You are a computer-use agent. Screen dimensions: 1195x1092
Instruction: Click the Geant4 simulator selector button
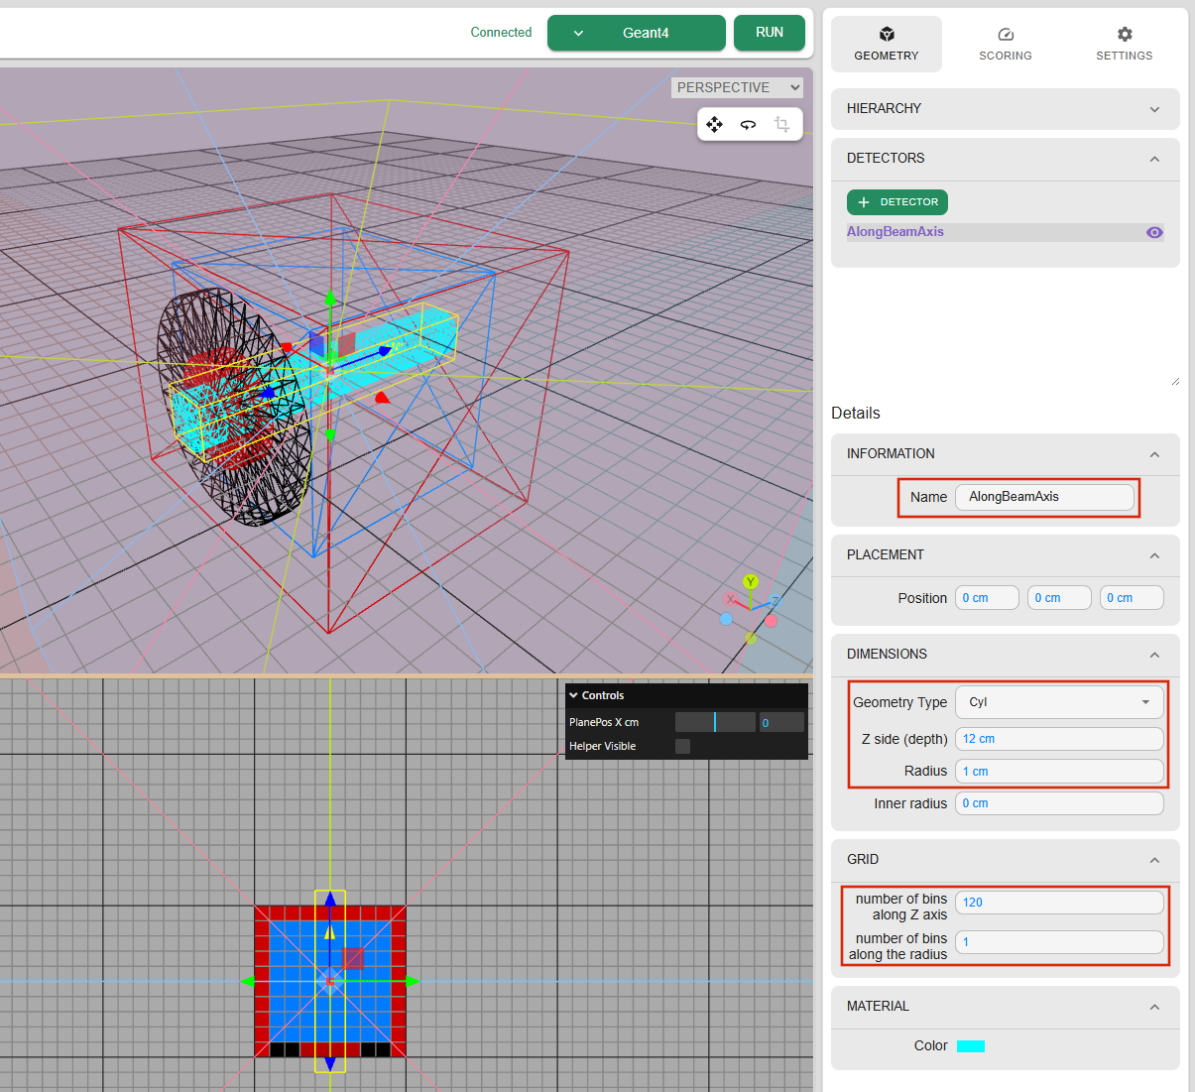[637, 33]
